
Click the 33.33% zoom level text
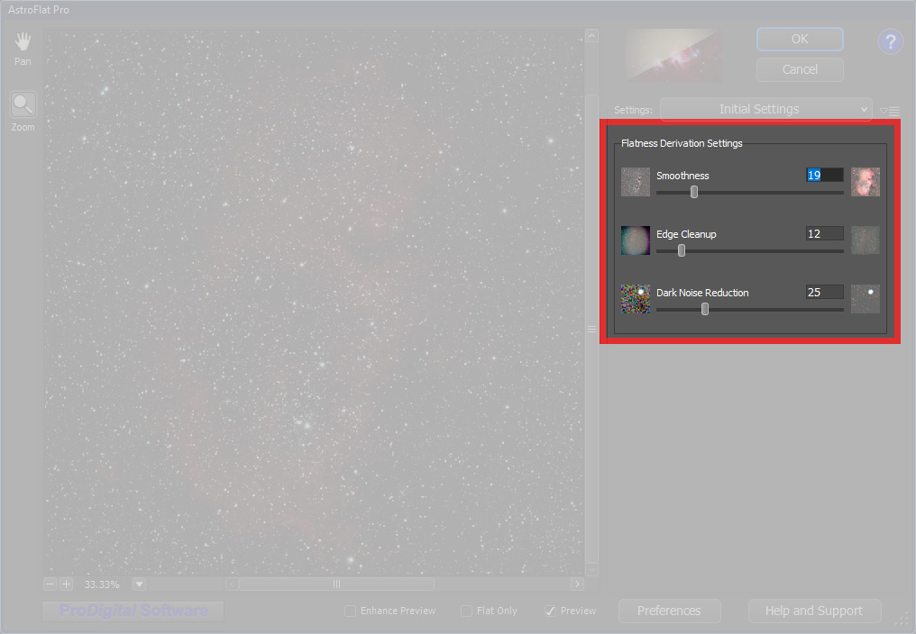(x=102, y=584)
